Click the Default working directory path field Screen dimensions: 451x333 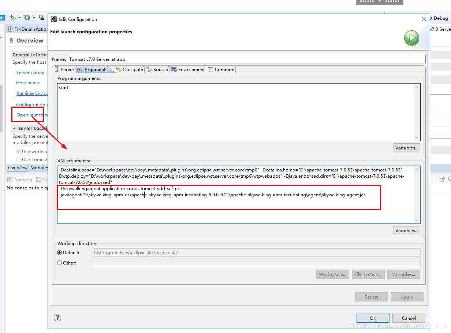[256, 252]
